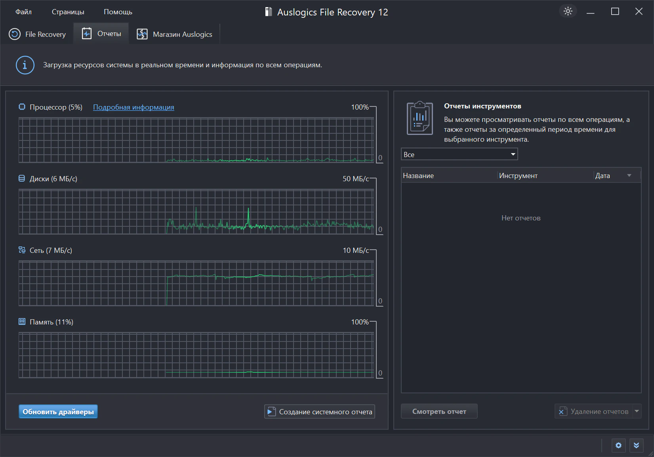654x457 pixels.
Task: Open the Помощь menu
Action: click(118, 12)
